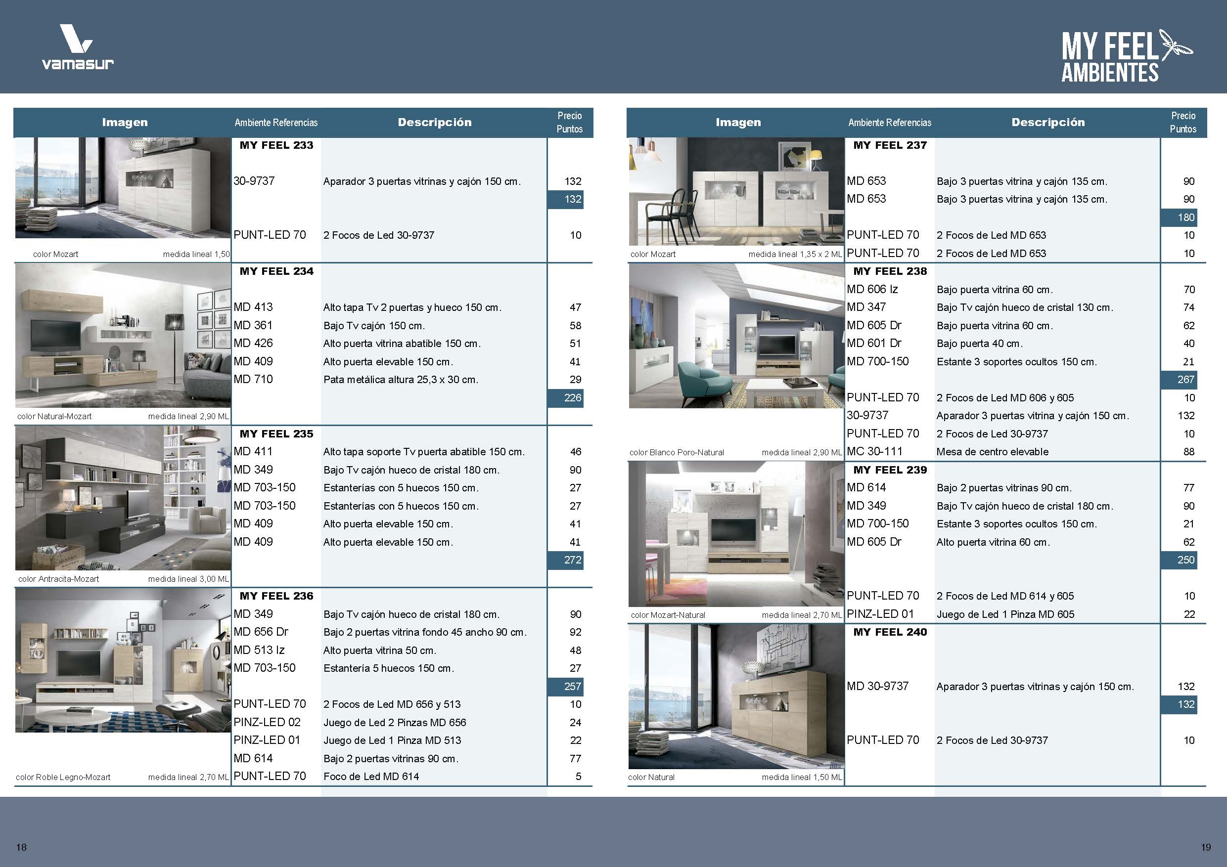Select reference PINZ-LED 02
This screenshot has width=1227, height=867.
click(267, 722)
